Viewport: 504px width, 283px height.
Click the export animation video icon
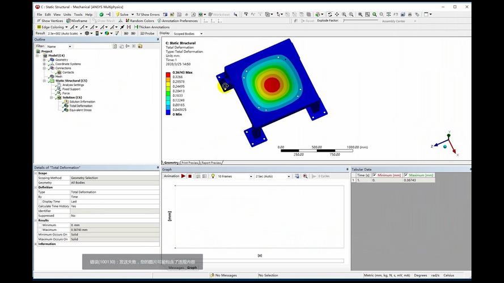[x=297, y=176]
